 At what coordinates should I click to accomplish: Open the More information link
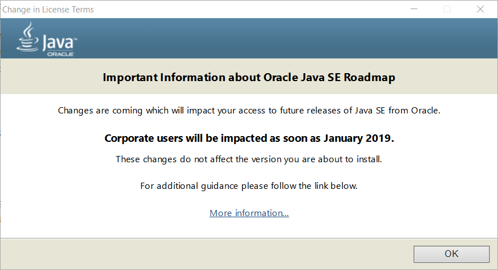coord(249,213)
